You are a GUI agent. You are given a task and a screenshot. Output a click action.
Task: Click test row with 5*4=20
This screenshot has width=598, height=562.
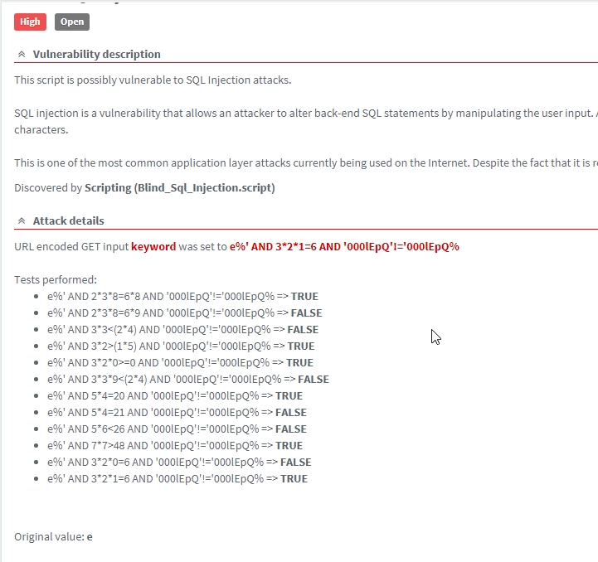point(175,395)
